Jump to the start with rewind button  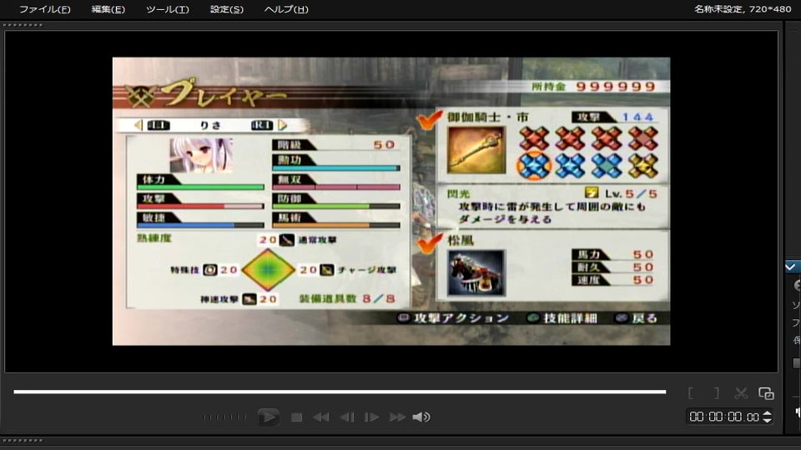(320, 417)
